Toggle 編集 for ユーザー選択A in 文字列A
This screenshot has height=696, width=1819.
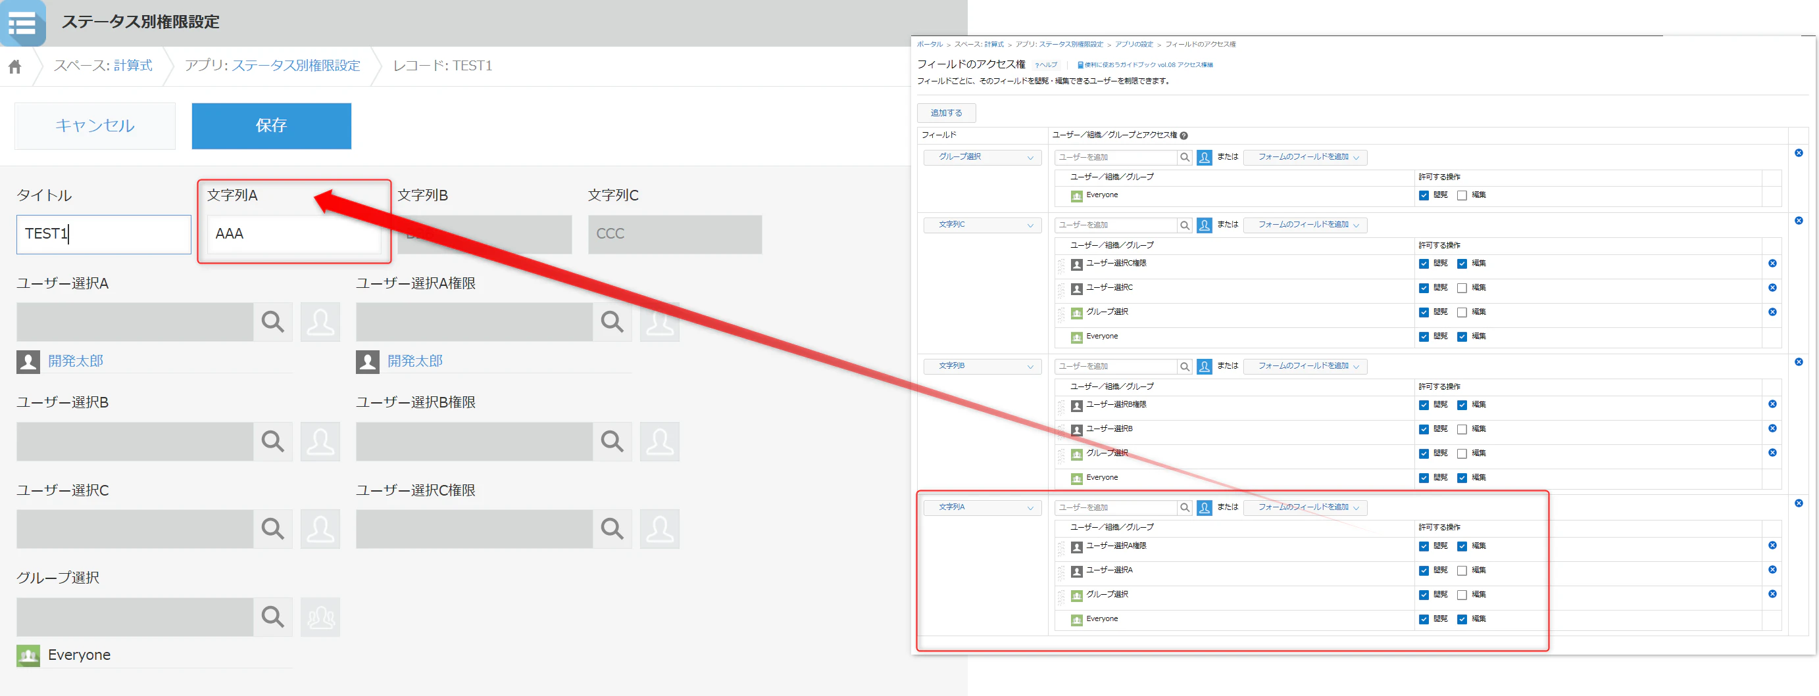click(x=1462, y=571)
